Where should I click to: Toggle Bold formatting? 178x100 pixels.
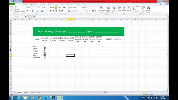coord(28,11)
